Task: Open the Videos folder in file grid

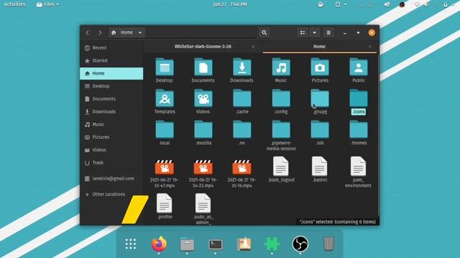Action: [x=203, y=98]
